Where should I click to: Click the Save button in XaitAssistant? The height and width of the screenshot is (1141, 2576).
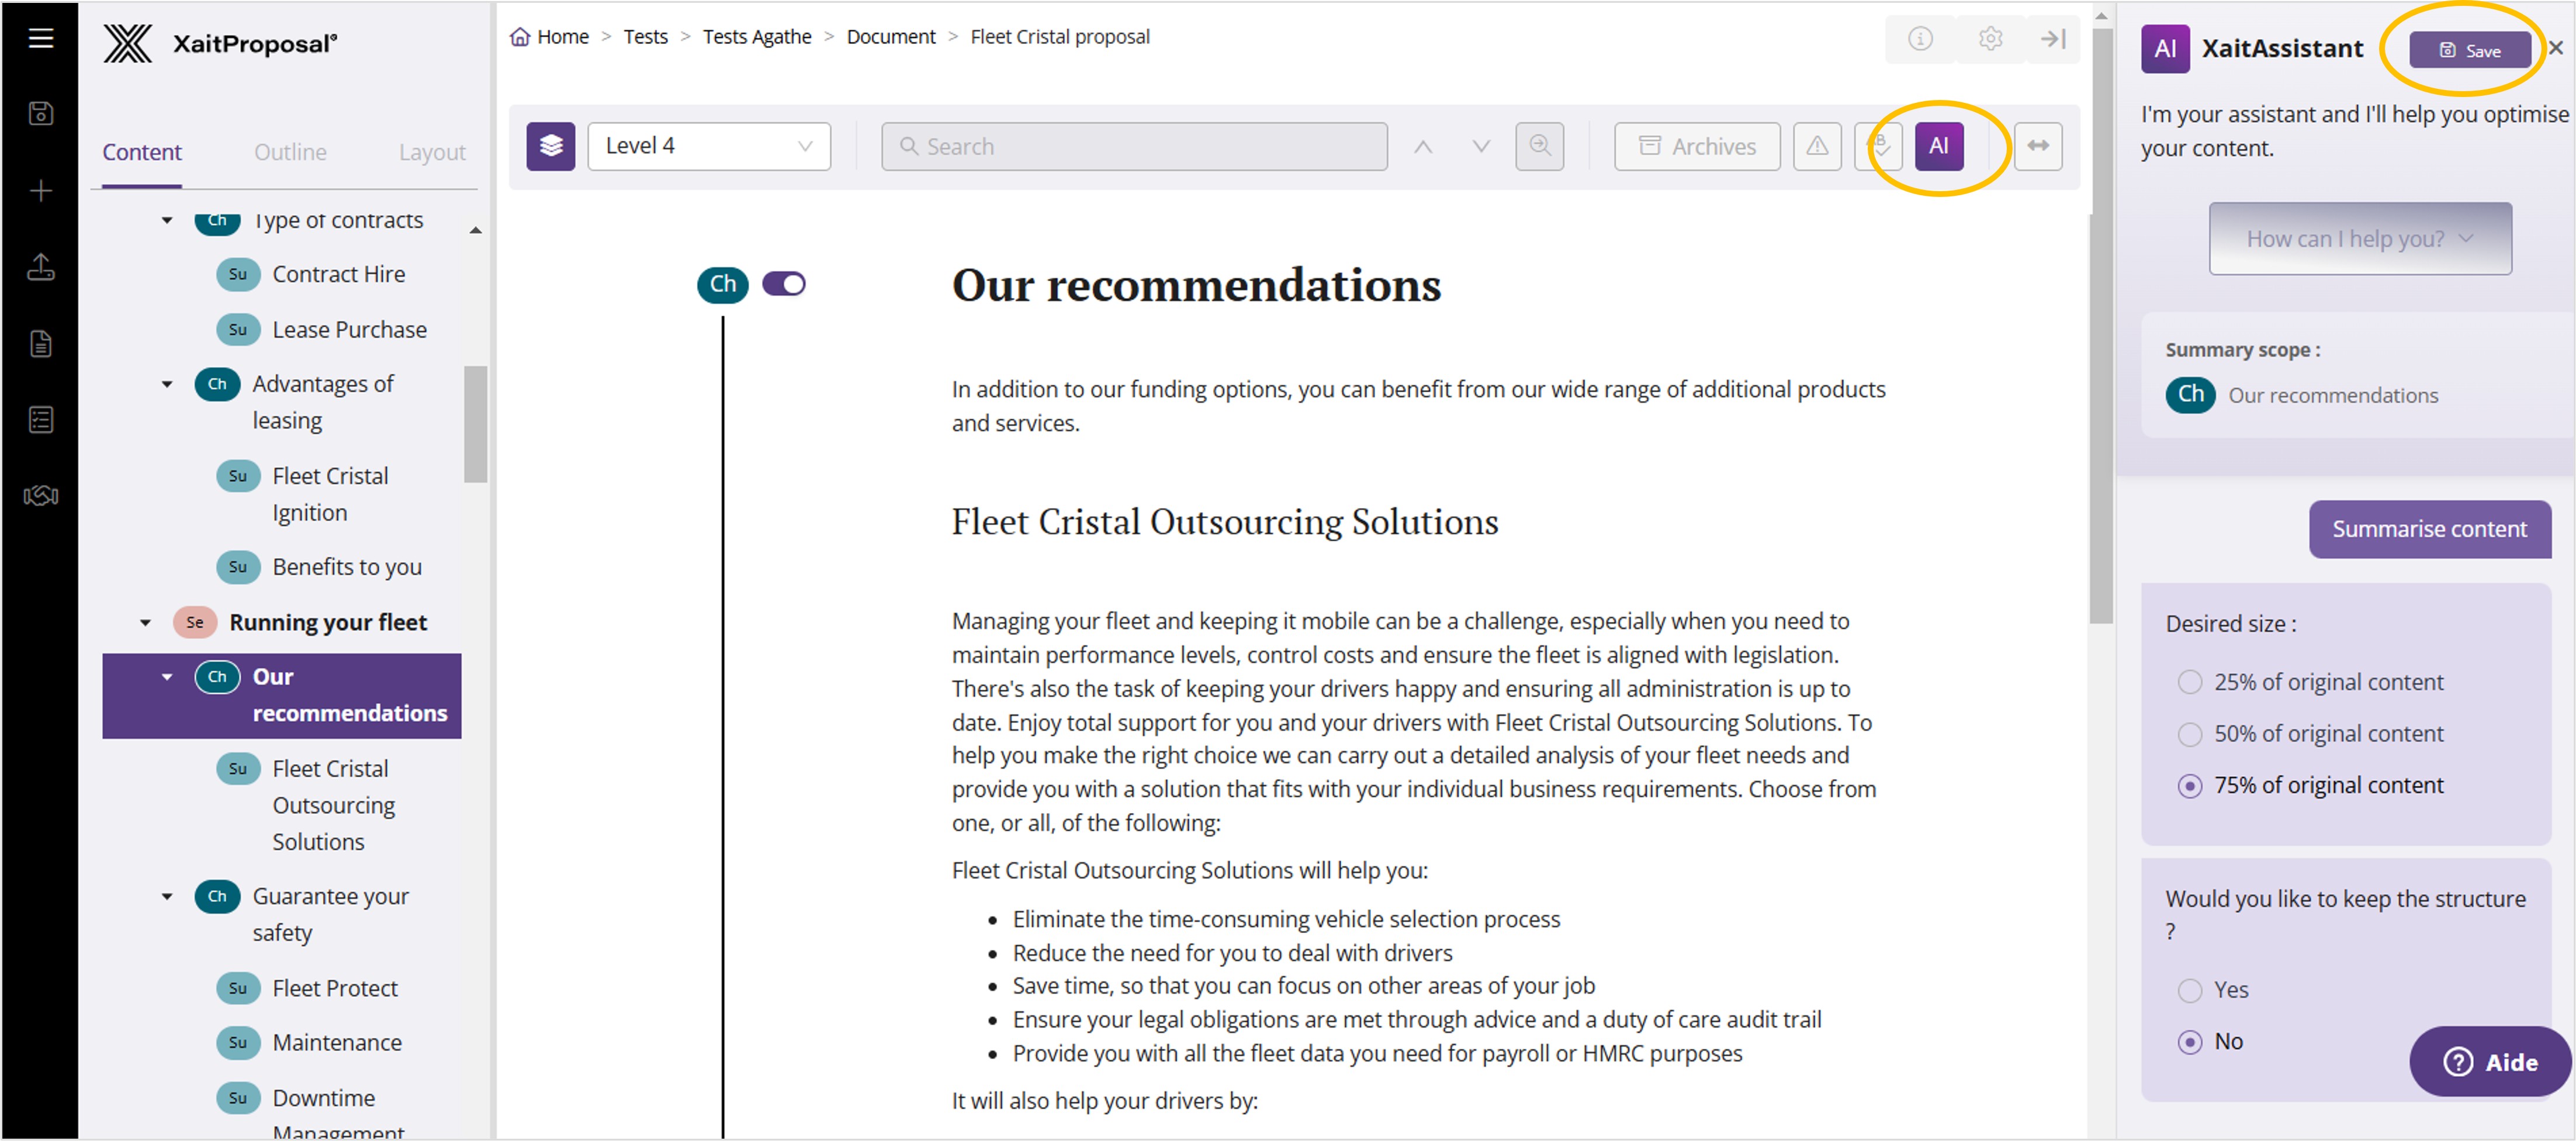[x=2469, y=50]
